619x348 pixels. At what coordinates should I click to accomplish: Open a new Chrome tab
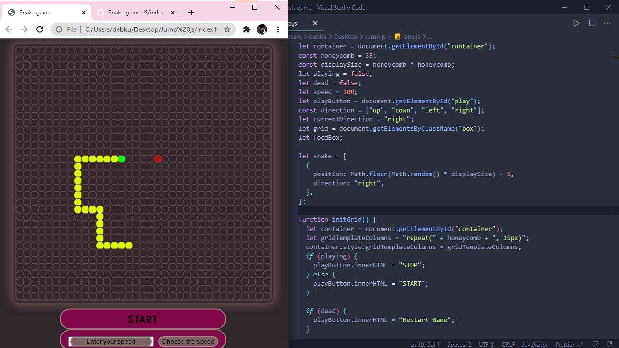[x=191, y=13]
